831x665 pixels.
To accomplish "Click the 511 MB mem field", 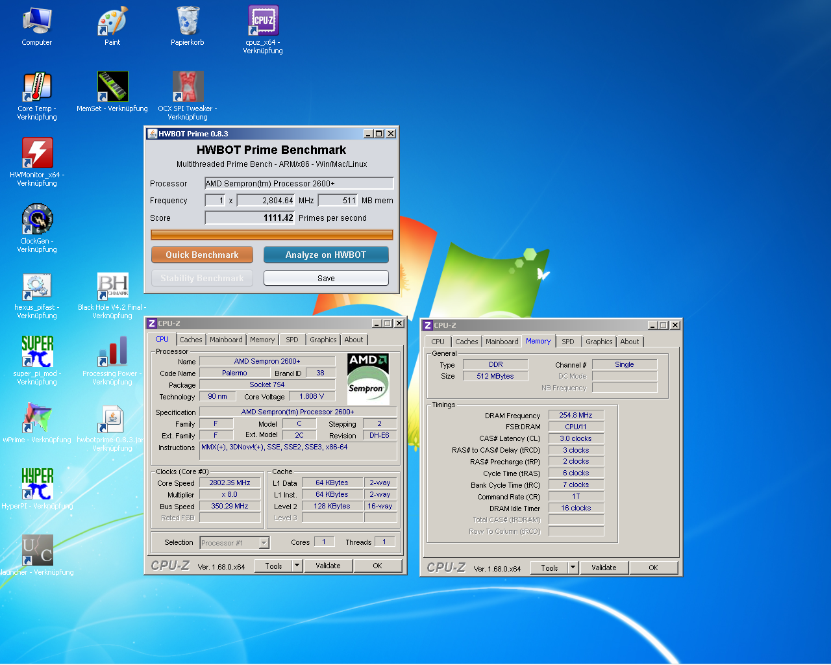I will tap(338, 201).
